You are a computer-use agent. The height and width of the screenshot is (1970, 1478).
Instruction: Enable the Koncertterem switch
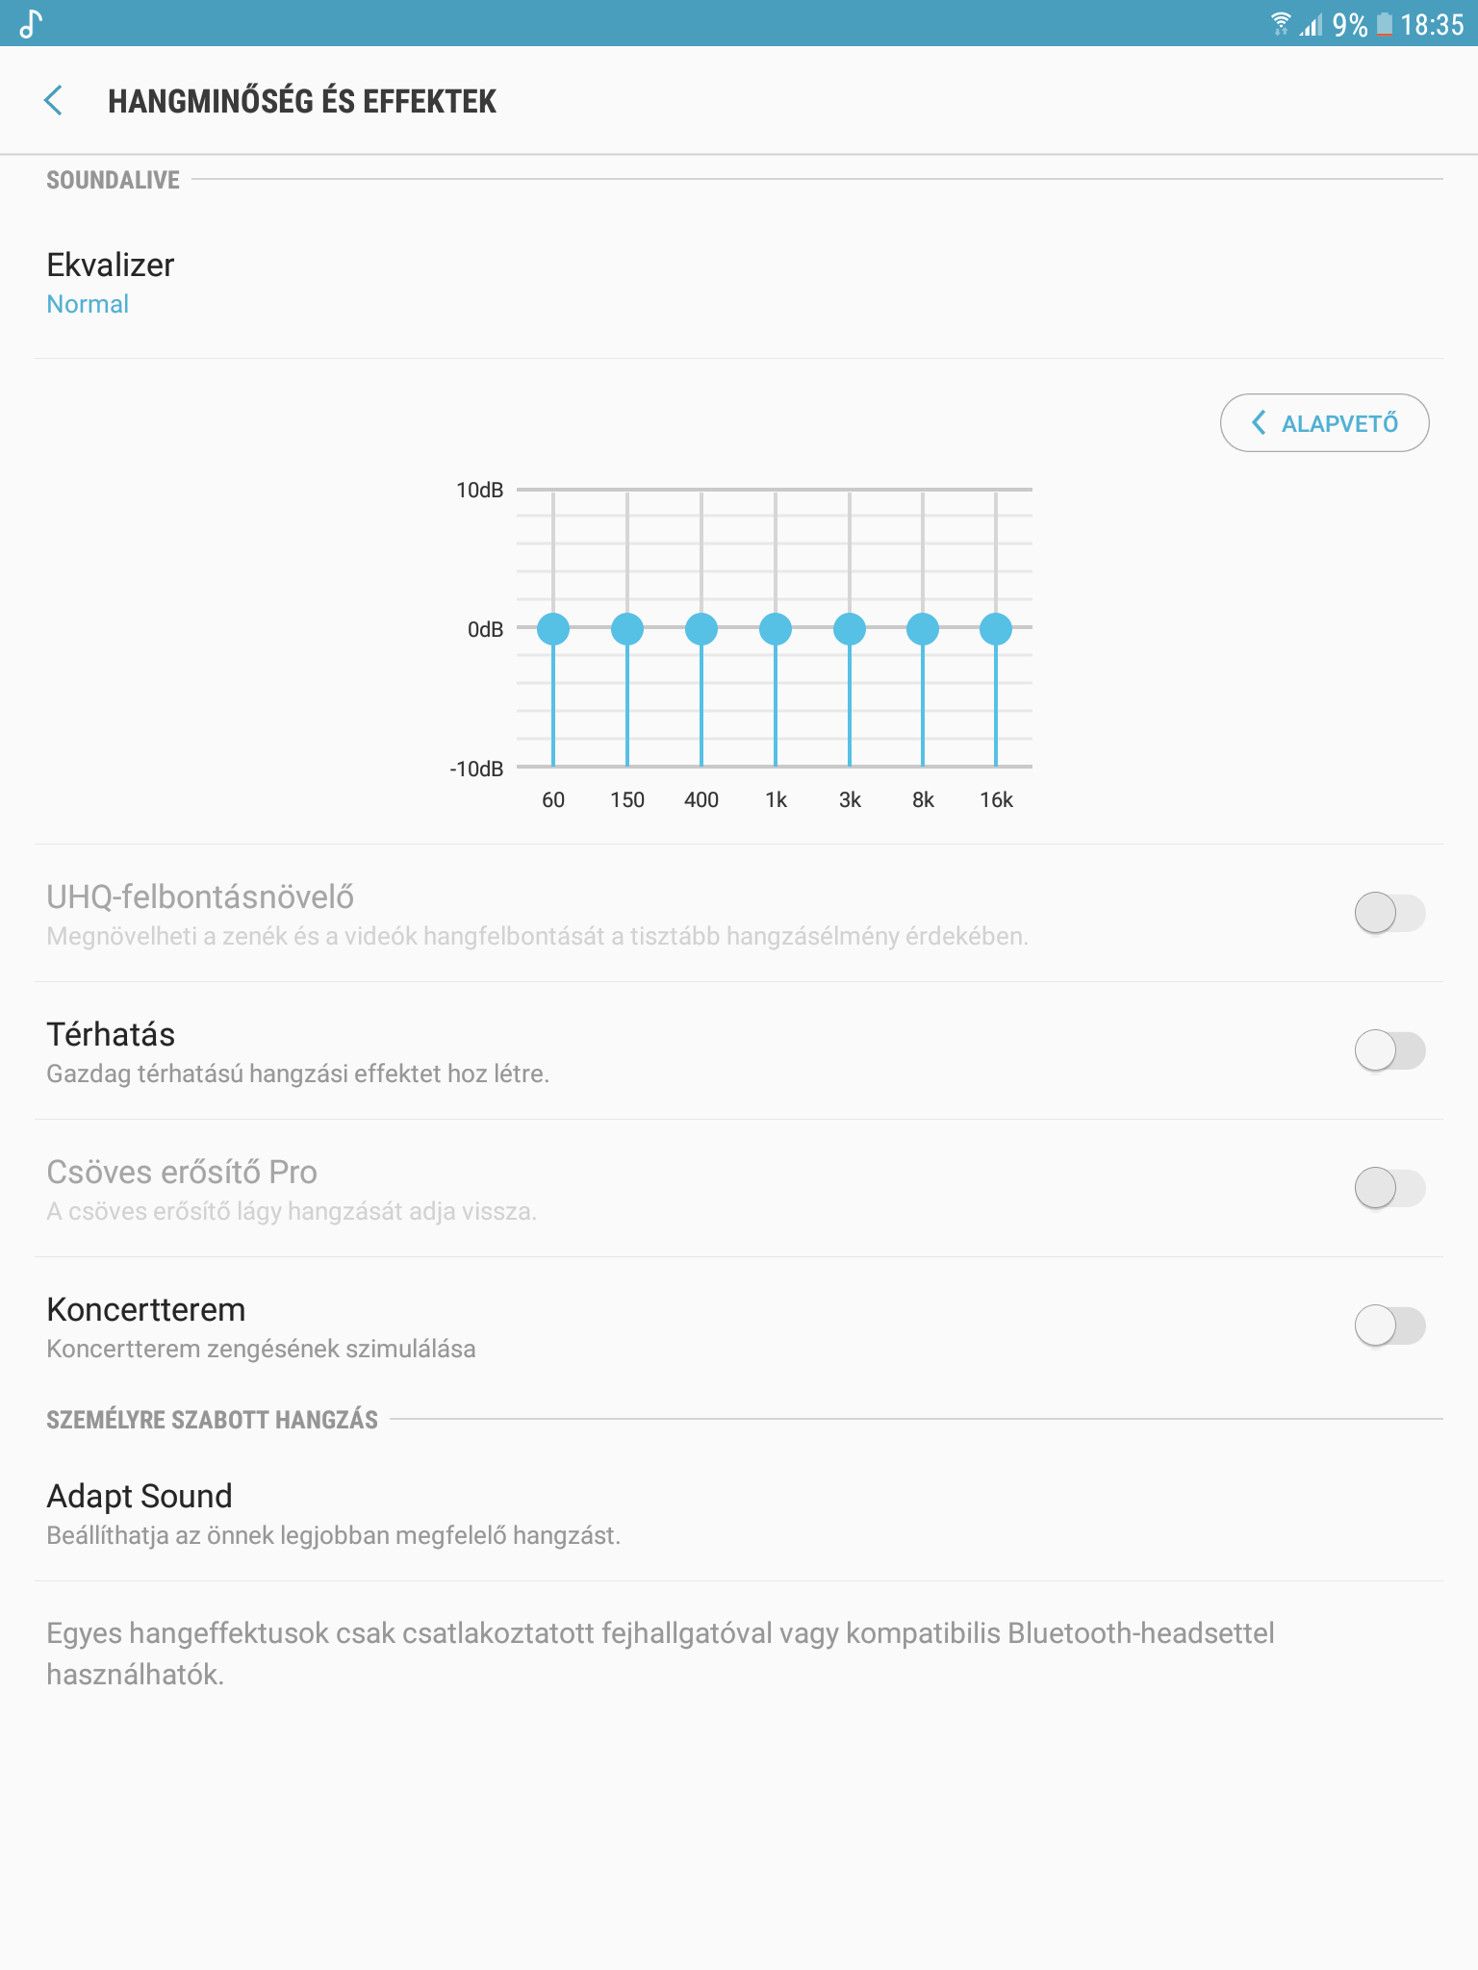(x=1389, y=1326)
